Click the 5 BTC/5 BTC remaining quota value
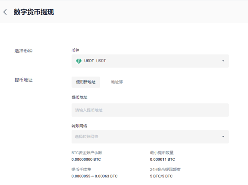 pyautogui.click(x=161, y=176)
